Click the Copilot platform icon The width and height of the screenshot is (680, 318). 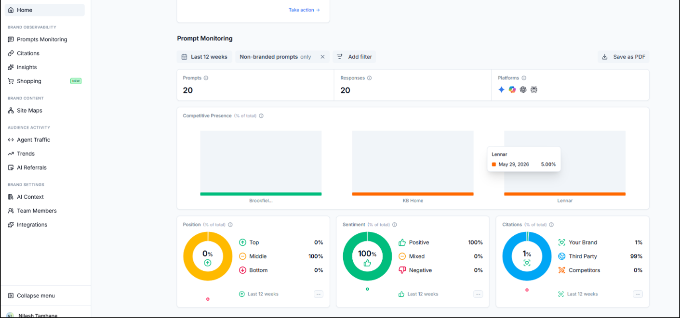coord(512,89)
